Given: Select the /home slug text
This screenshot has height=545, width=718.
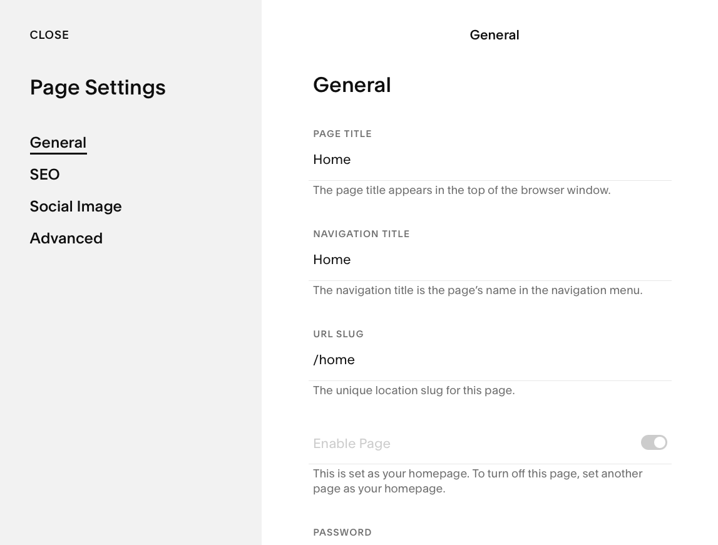Looking at the screenshot, I should (334, 360).
